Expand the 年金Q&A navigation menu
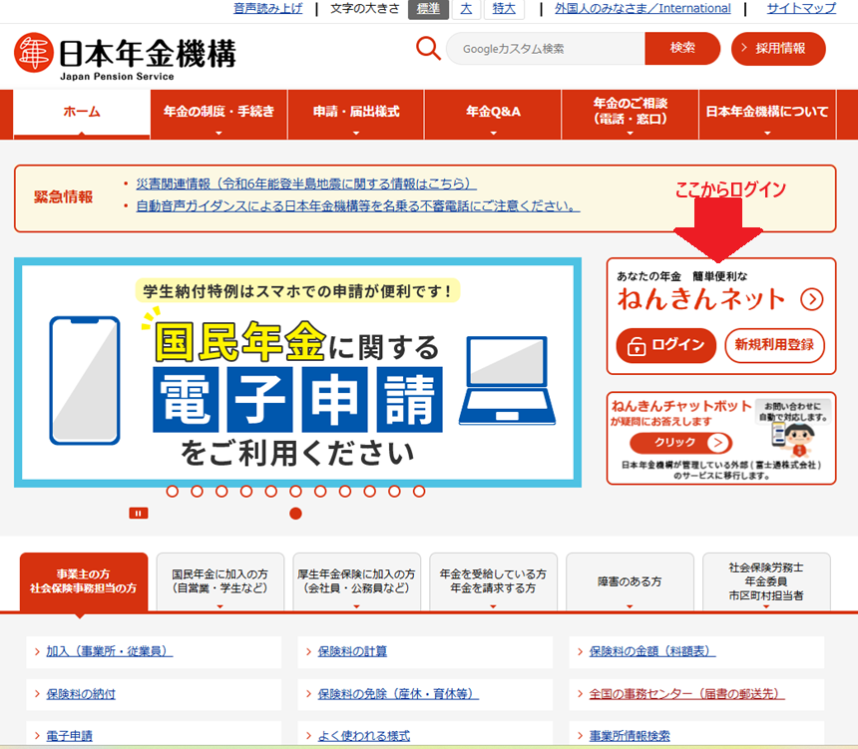The height and width of the screenshot is (749, 858). click(x=493, y=114)
